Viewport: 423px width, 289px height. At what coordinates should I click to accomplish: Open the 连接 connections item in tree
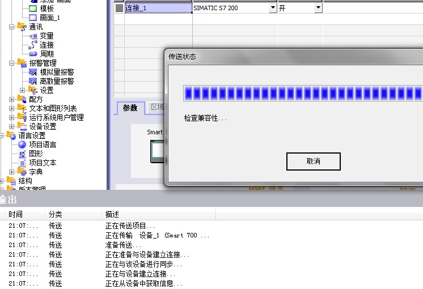[x=46, y=45]
